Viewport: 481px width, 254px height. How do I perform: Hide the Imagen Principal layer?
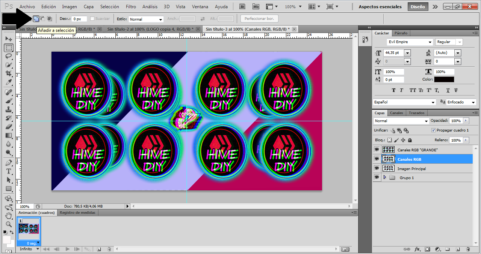coord(377,169)
